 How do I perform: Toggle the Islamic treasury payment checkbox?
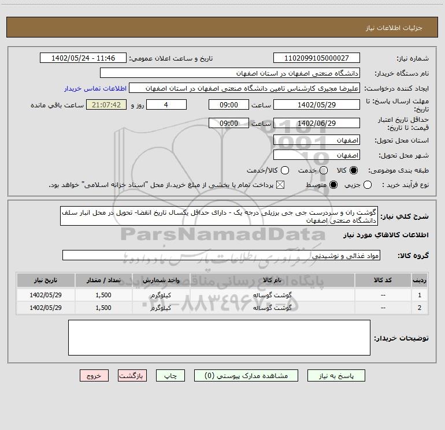(x=280, y=185)
